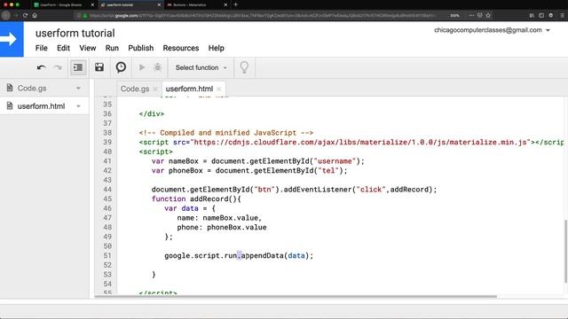
Task: Run the selected function play icon
Action: coord(142,67)
